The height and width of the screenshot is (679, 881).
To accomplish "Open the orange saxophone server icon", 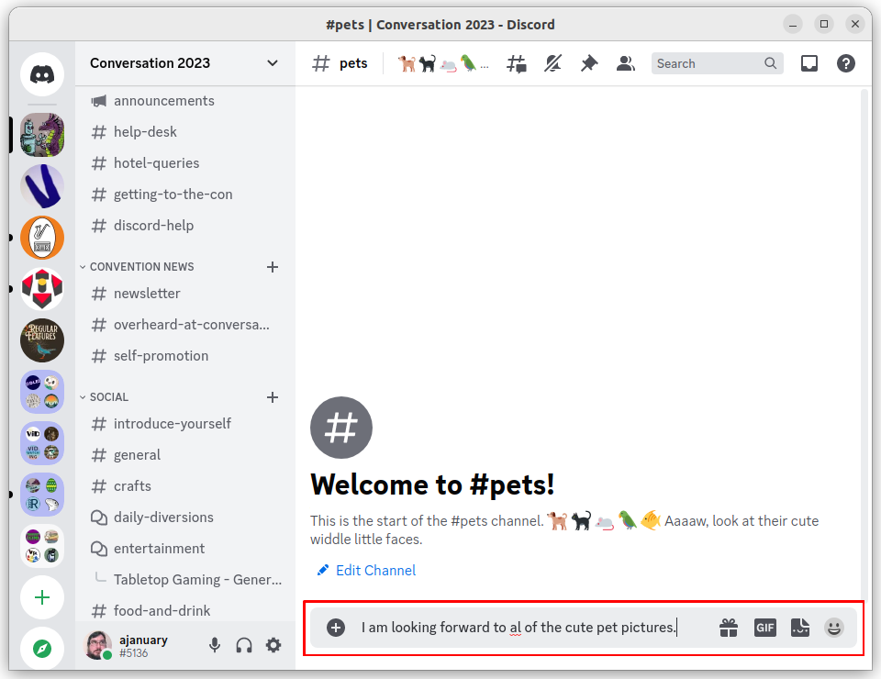I will point(42,238).
